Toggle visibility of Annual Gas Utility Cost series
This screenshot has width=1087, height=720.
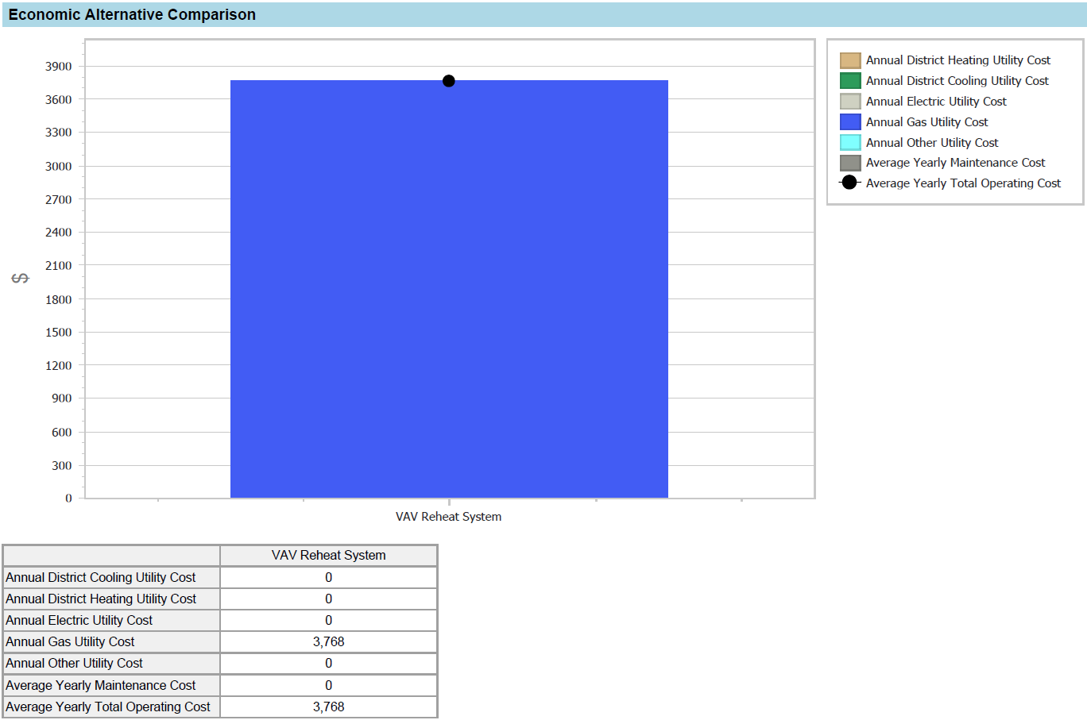tap(927, 121)
